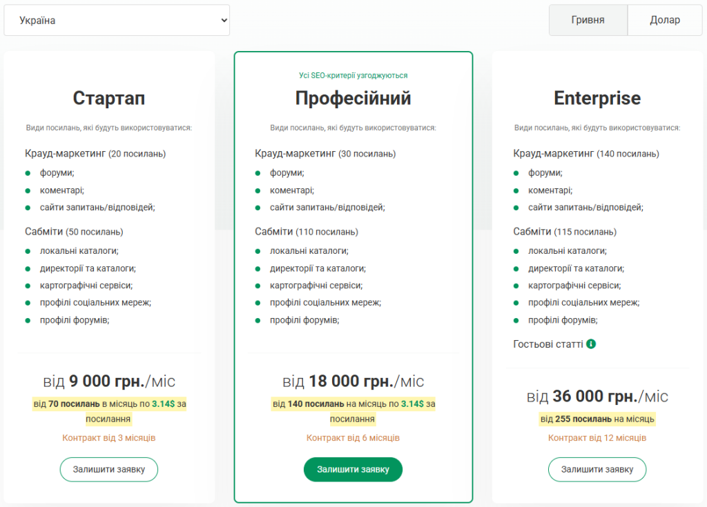The height and width of the screenshot is (507, 707).
Task: Switch currency to Гривня
Action: coord(588,20)
